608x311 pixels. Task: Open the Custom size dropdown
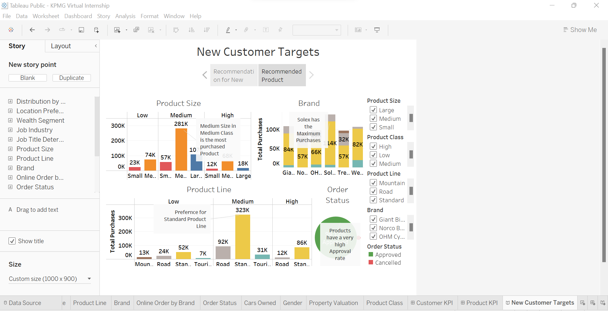(x=50, y=279)
